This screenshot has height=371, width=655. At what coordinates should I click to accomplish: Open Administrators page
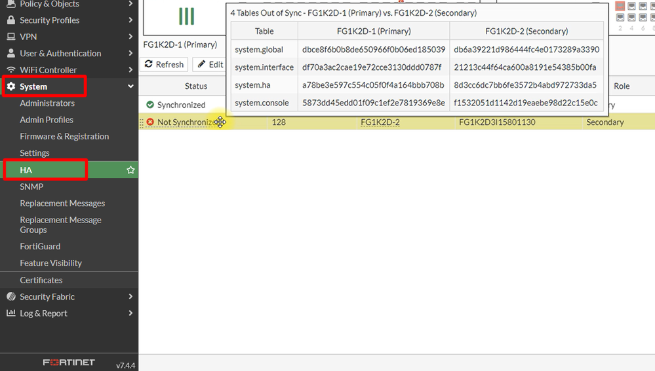(47, 103)
